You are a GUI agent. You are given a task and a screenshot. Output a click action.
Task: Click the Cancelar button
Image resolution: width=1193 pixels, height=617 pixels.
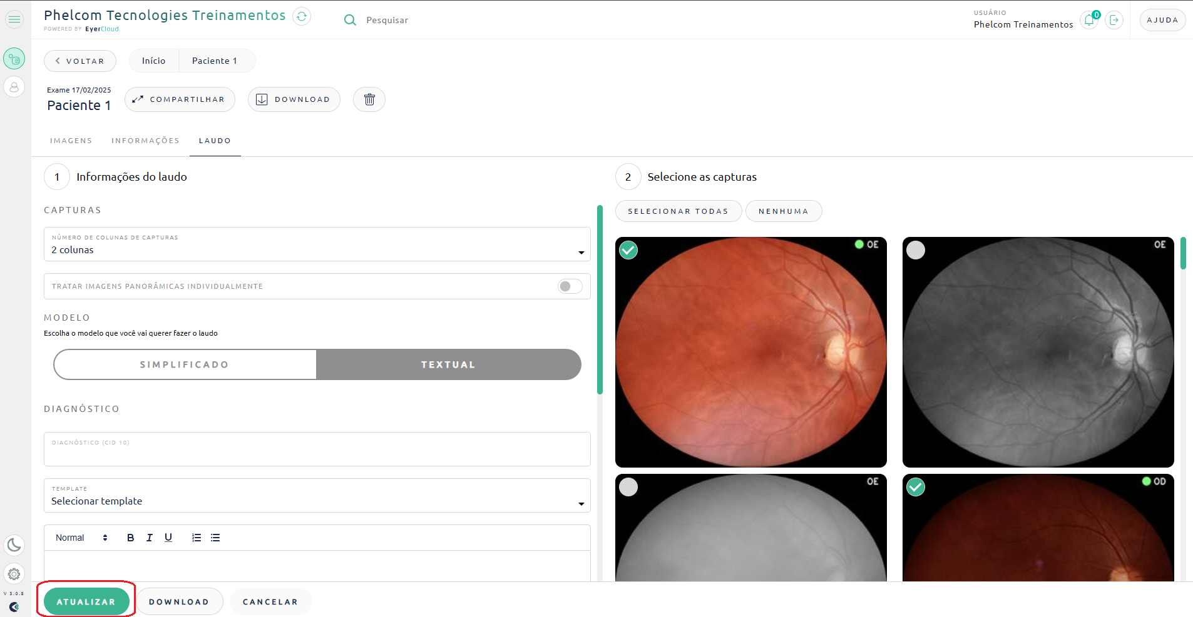(270, 601)
